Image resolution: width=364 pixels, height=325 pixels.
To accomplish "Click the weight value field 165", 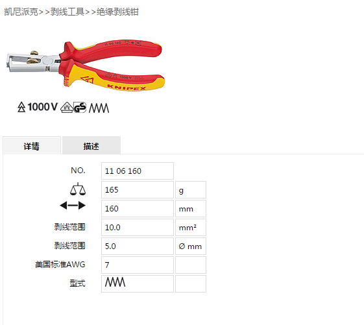I will click(x=138, y=190).
